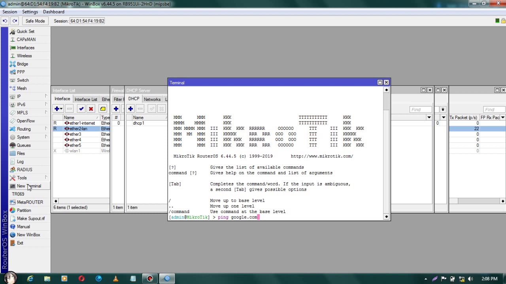Open the Dashboard menu
The width and height of the screenshot is (506, 284).
pos(54,12)
